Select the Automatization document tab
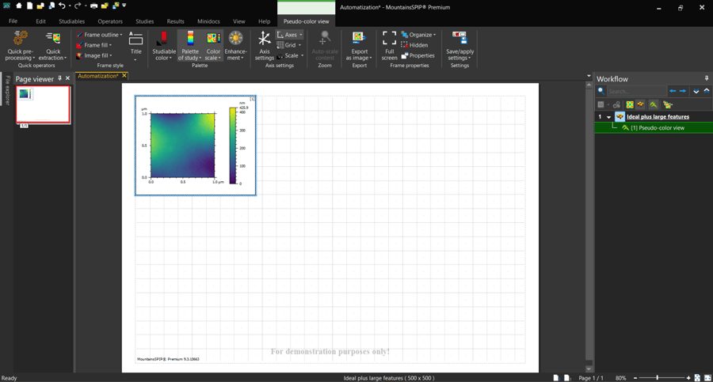Viewport: 713px width, 382px height. tap(97, 76)
